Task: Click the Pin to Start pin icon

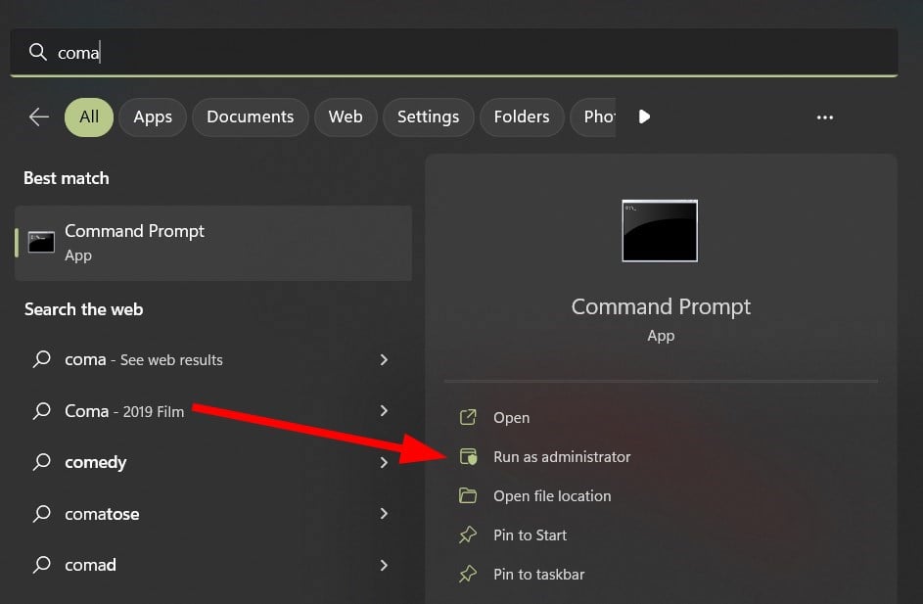Action: pyautogui.click(x=469, y=535)
